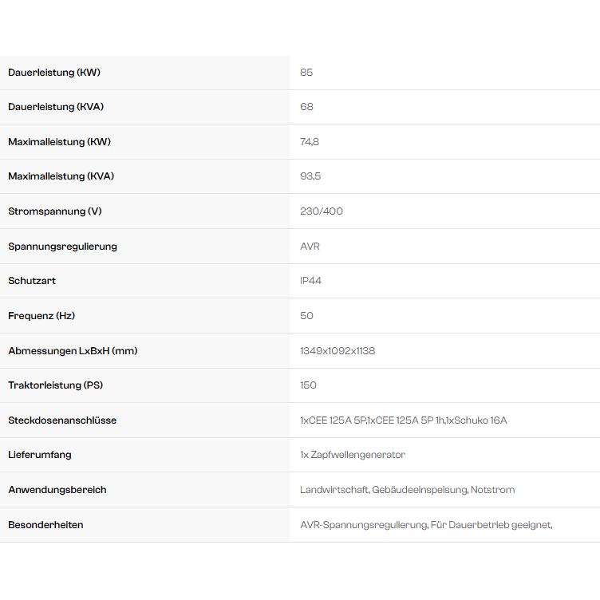Click the 1x Zapfwellengenerator Lieferumfang value
This screenshot has width=600, height=600.
[353, 455]
